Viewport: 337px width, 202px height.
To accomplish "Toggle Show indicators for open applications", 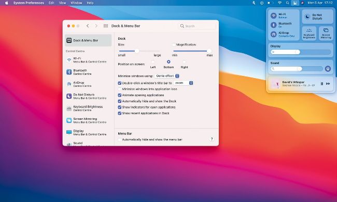I will coord(120,107).
